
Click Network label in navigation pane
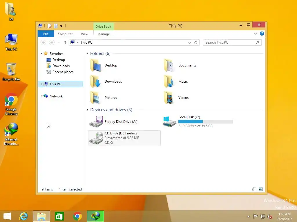(56, 96)
